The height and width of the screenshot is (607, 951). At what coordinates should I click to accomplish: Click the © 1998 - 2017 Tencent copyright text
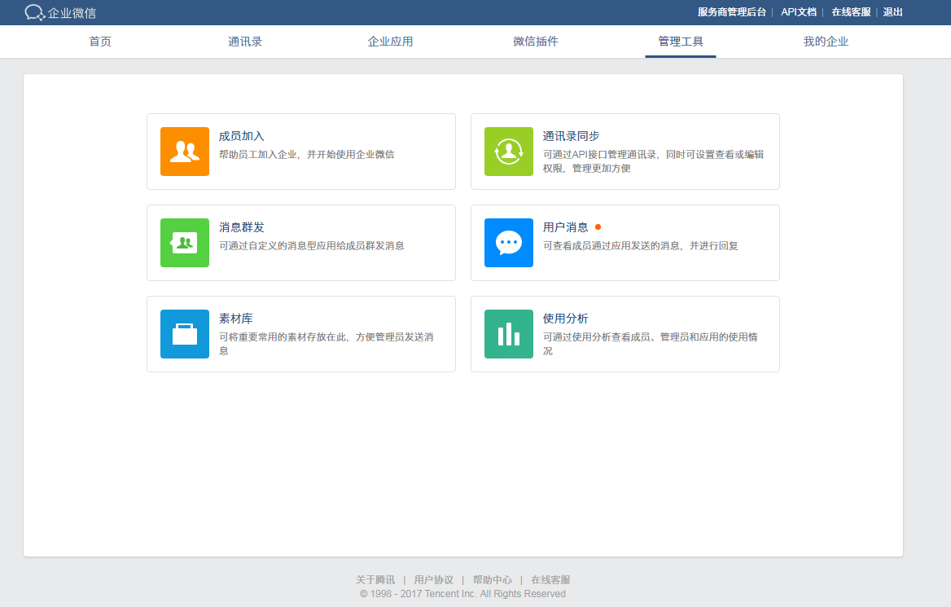pos(462,594)
